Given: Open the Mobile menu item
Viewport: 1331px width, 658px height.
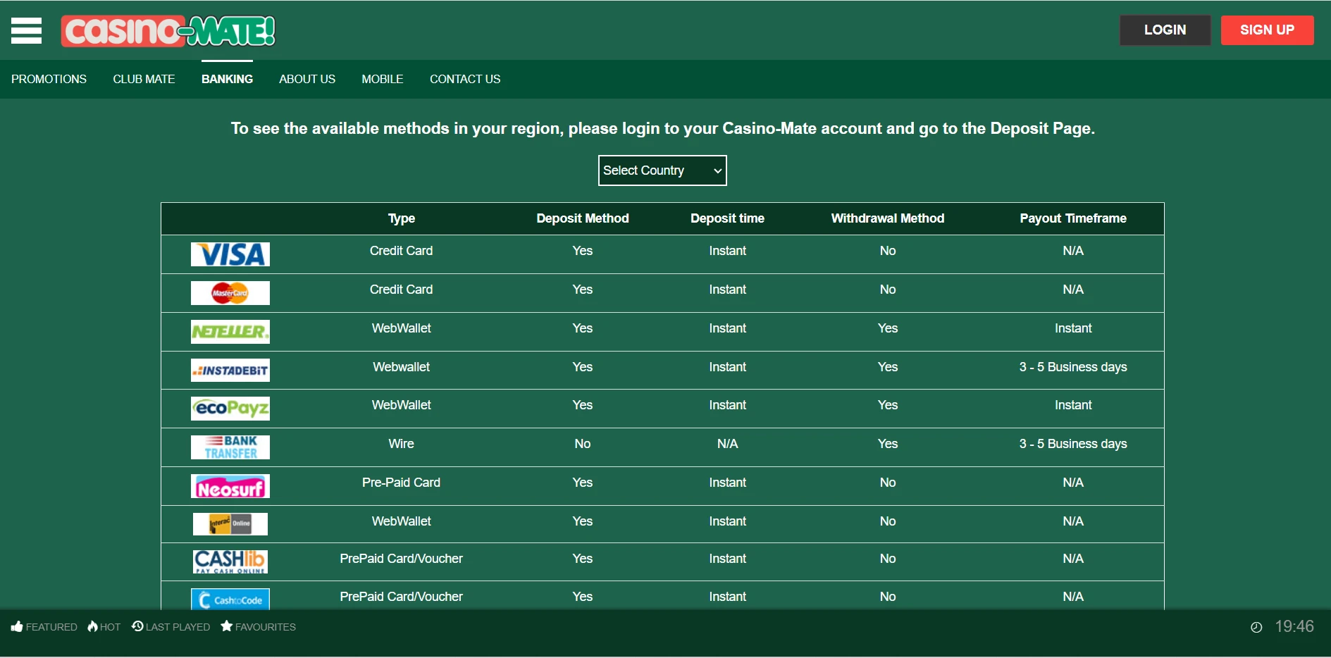Looking at the screenshot, I should tap(383, 79).
